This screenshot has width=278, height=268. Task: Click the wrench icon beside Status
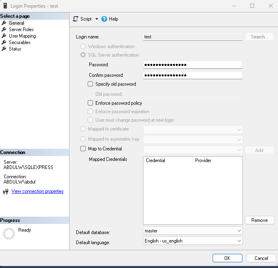[4, 49]
